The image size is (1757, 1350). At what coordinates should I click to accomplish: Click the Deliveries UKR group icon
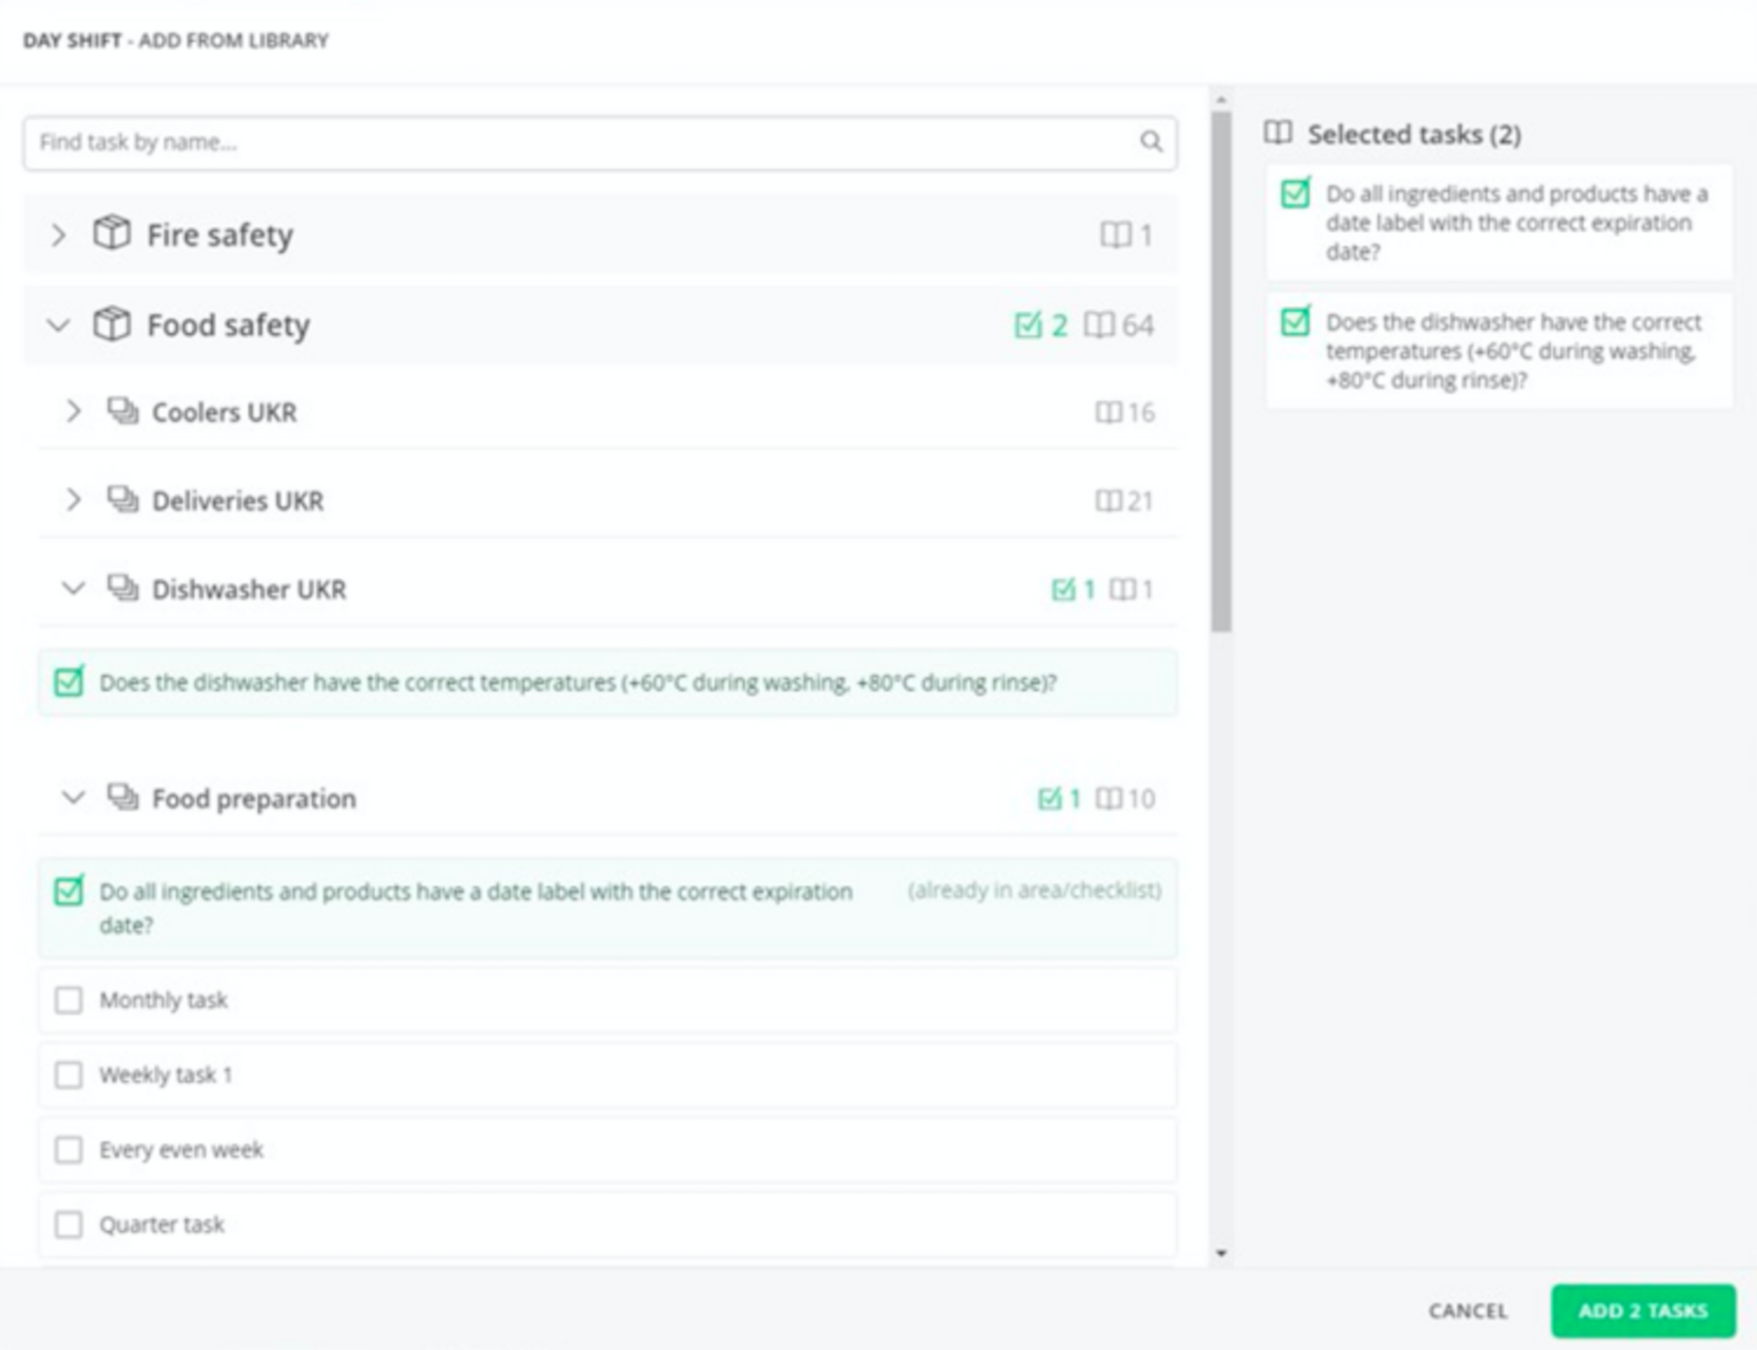tap(123, 500)
